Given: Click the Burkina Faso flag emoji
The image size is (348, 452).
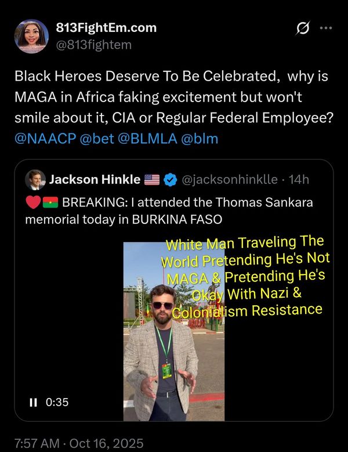Looking at the screenshot, I should pyautogui.click(x=50, y=203).
